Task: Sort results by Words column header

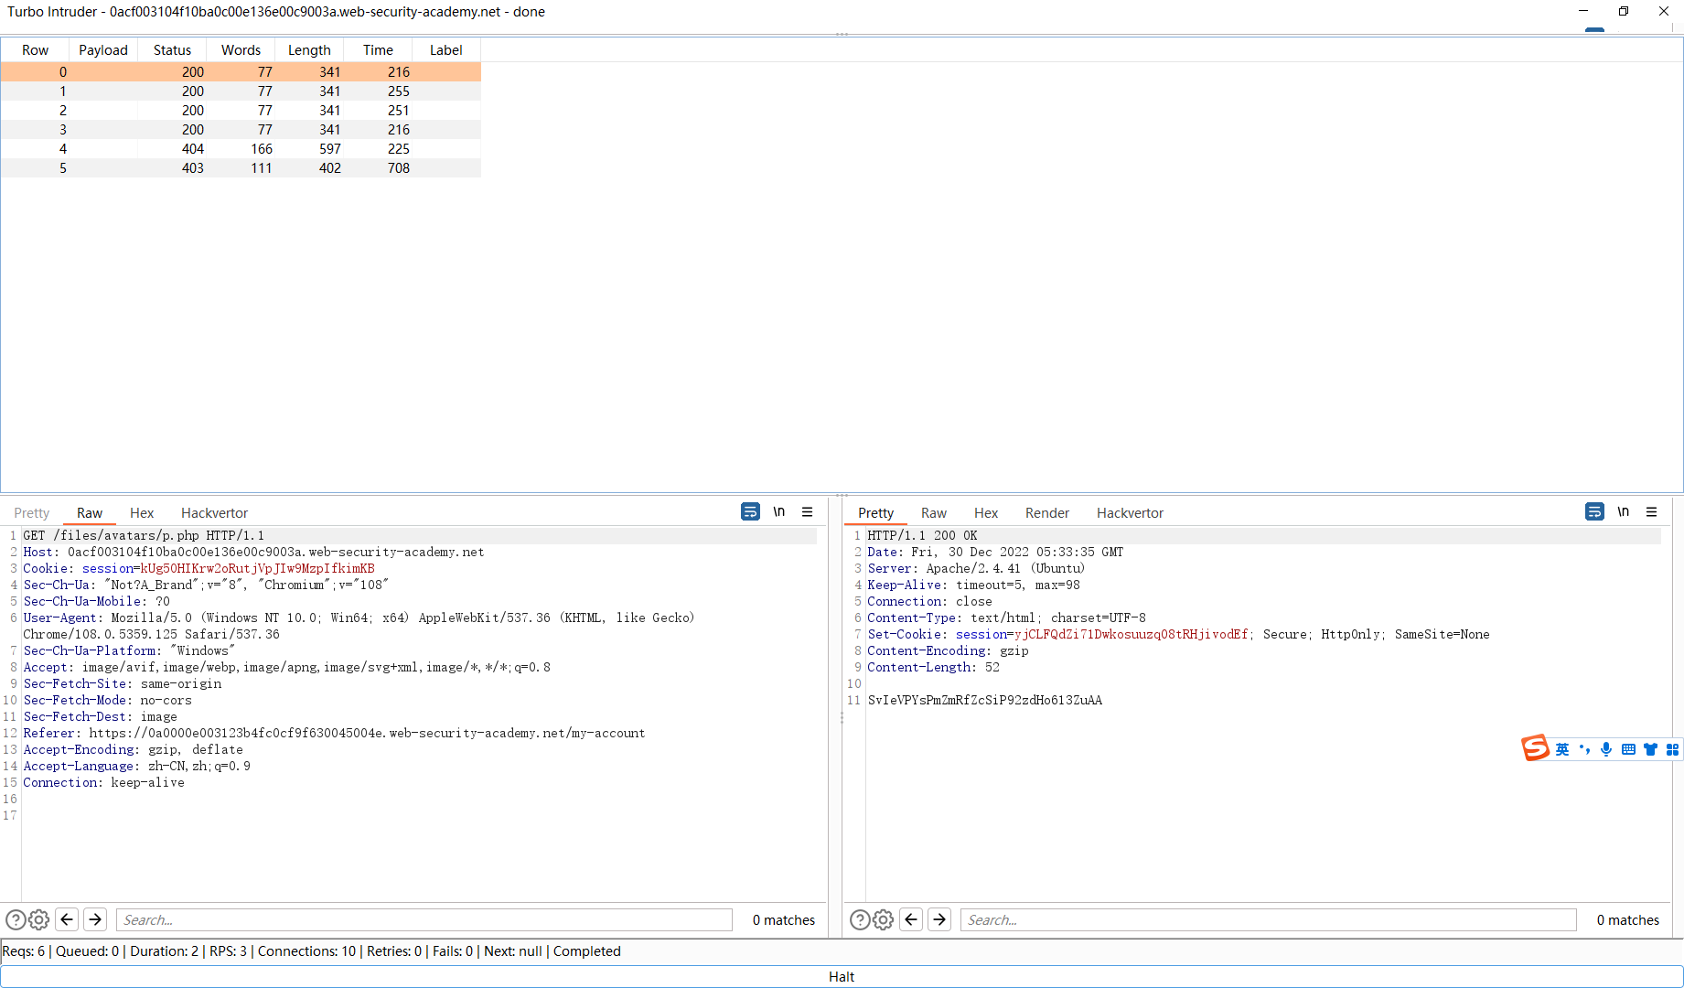Action: pos(241,50)
